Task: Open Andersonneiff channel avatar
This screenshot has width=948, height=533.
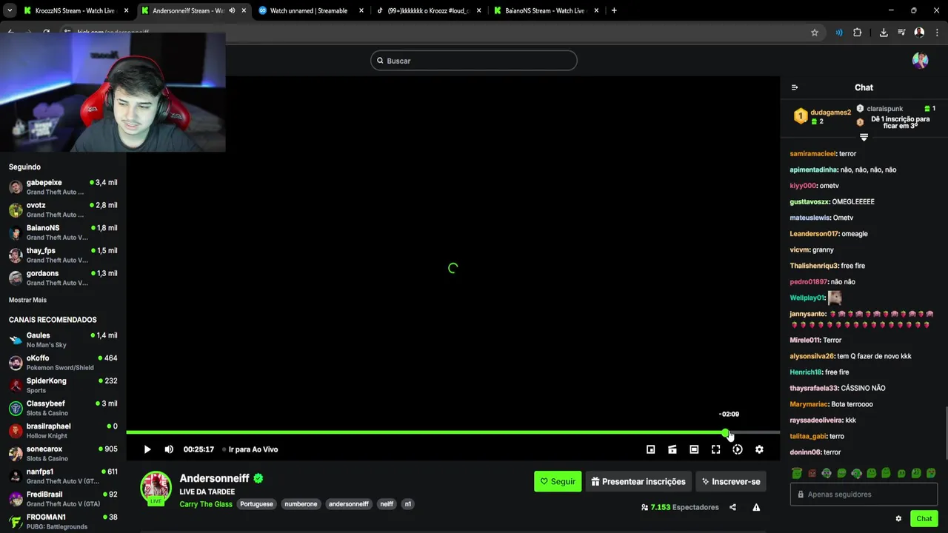Action: point(156,487)
